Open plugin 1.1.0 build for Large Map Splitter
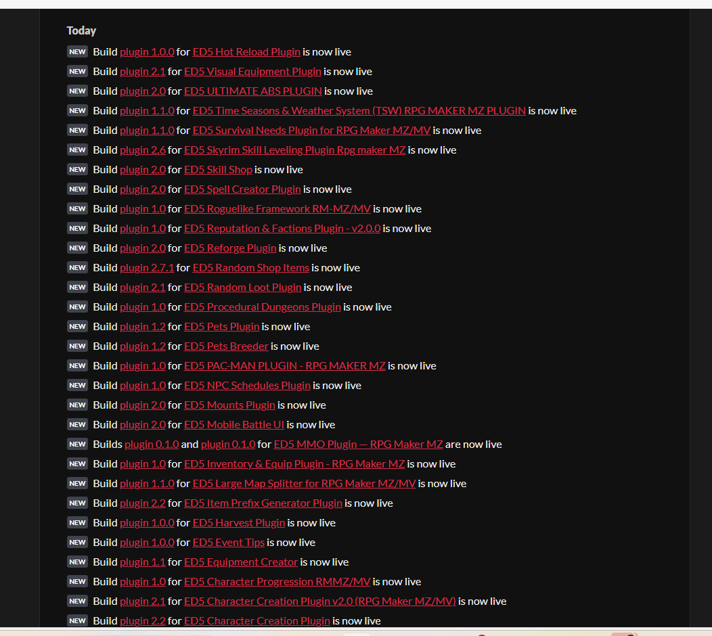The image size is (712, 636). pyautogui.click(x=147, y=483)
